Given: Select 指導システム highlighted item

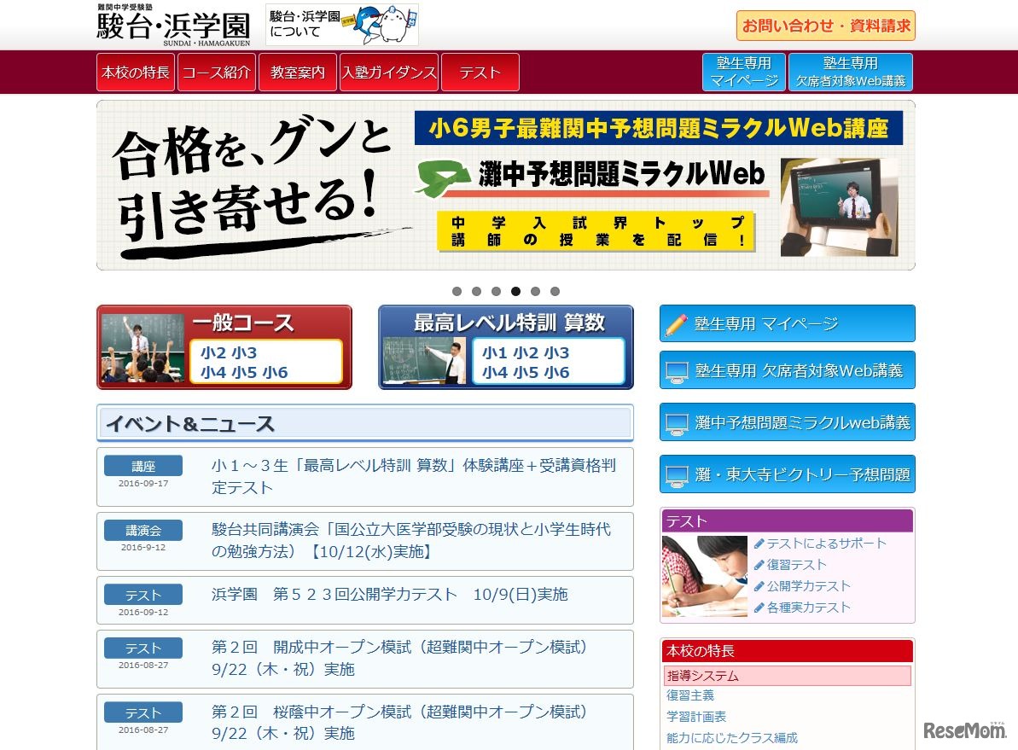Looking at the screenshot, I should [x=788, y=675].
